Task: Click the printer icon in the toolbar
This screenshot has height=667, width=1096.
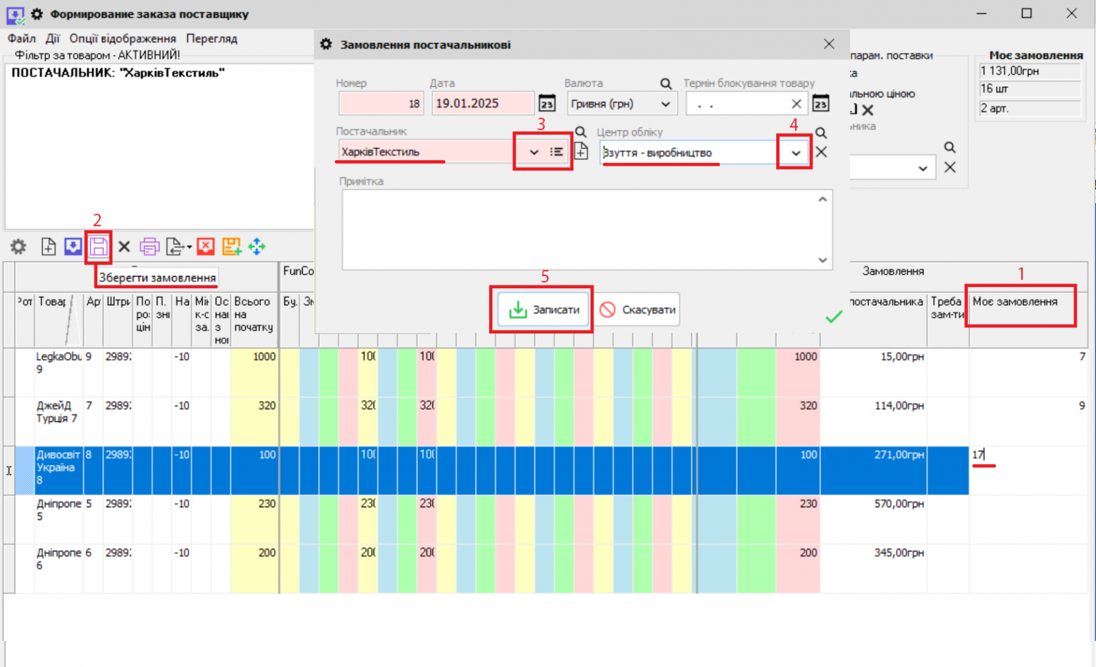Action: (149, 247)
